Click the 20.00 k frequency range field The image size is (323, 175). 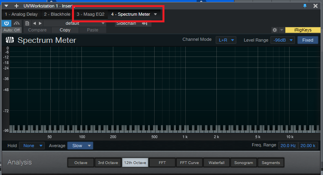point(308,146)
